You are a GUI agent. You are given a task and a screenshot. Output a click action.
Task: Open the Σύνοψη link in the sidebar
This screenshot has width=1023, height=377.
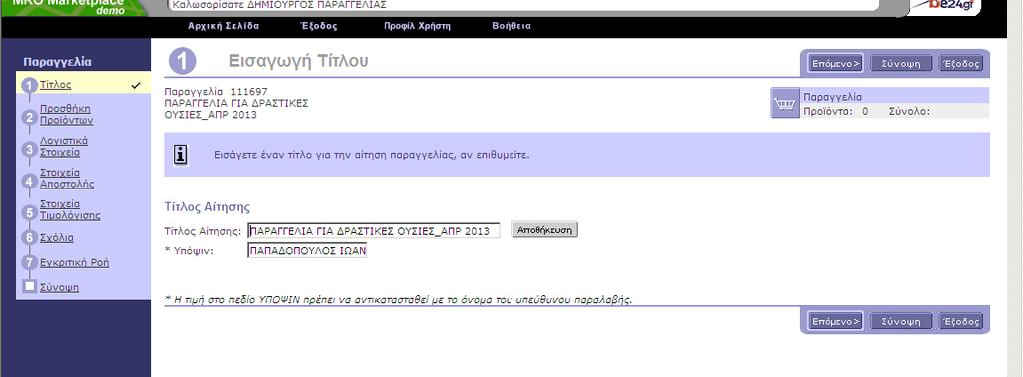(59, 287)
